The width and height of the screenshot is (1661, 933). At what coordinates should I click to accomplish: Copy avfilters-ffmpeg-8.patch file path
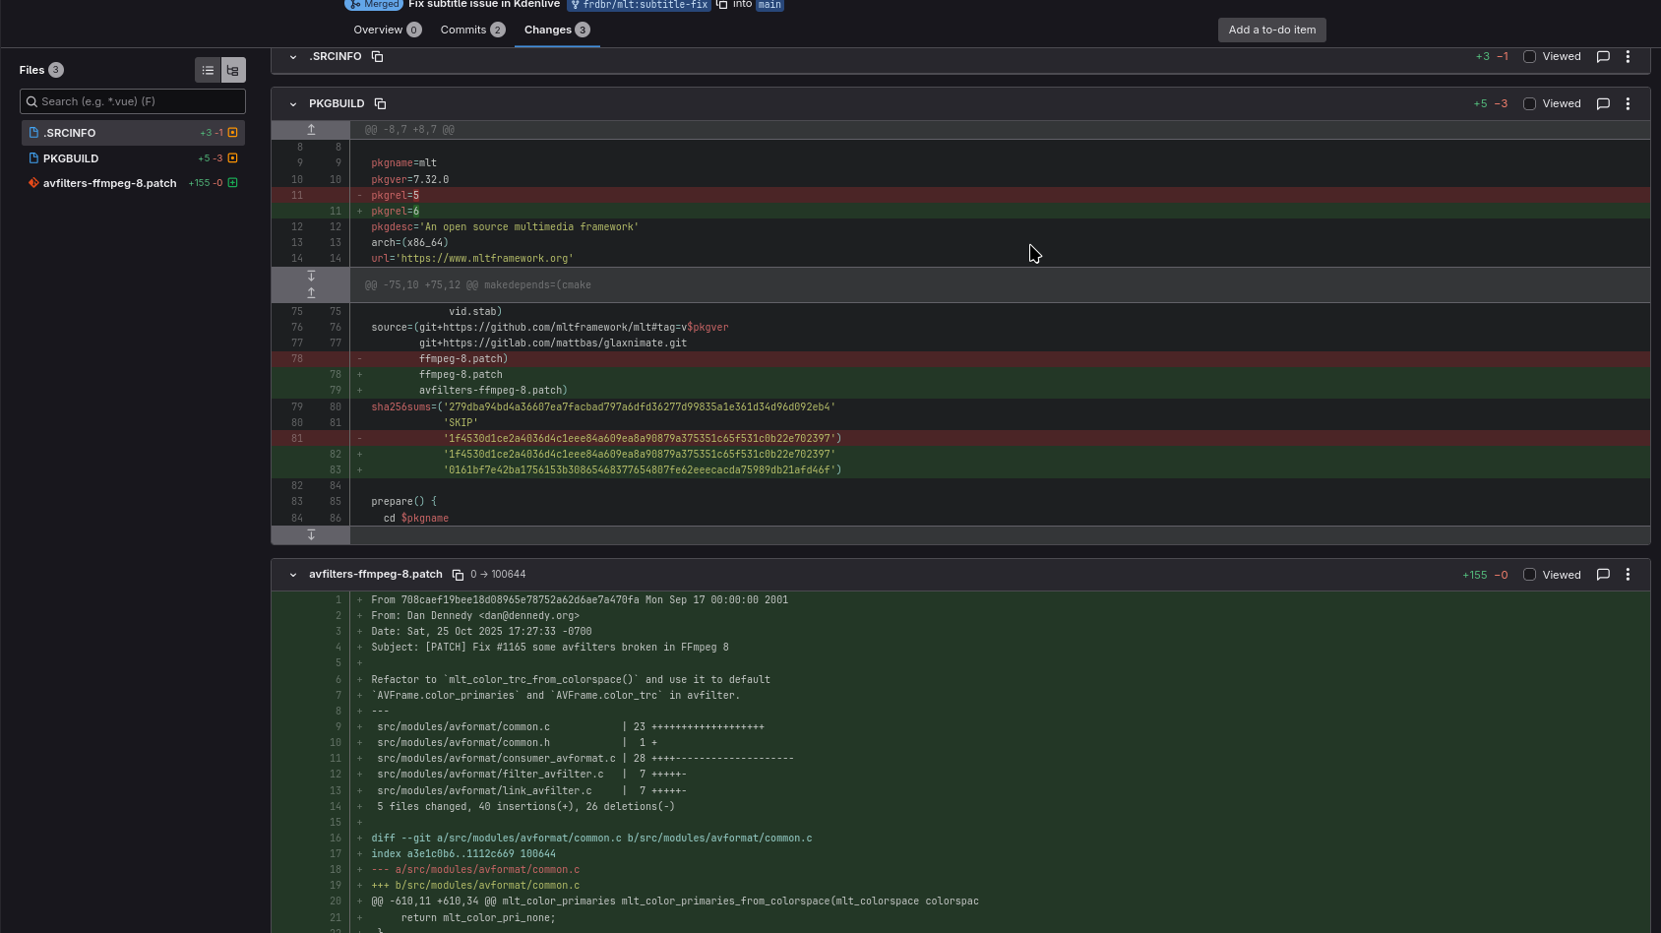coord(458,575)
